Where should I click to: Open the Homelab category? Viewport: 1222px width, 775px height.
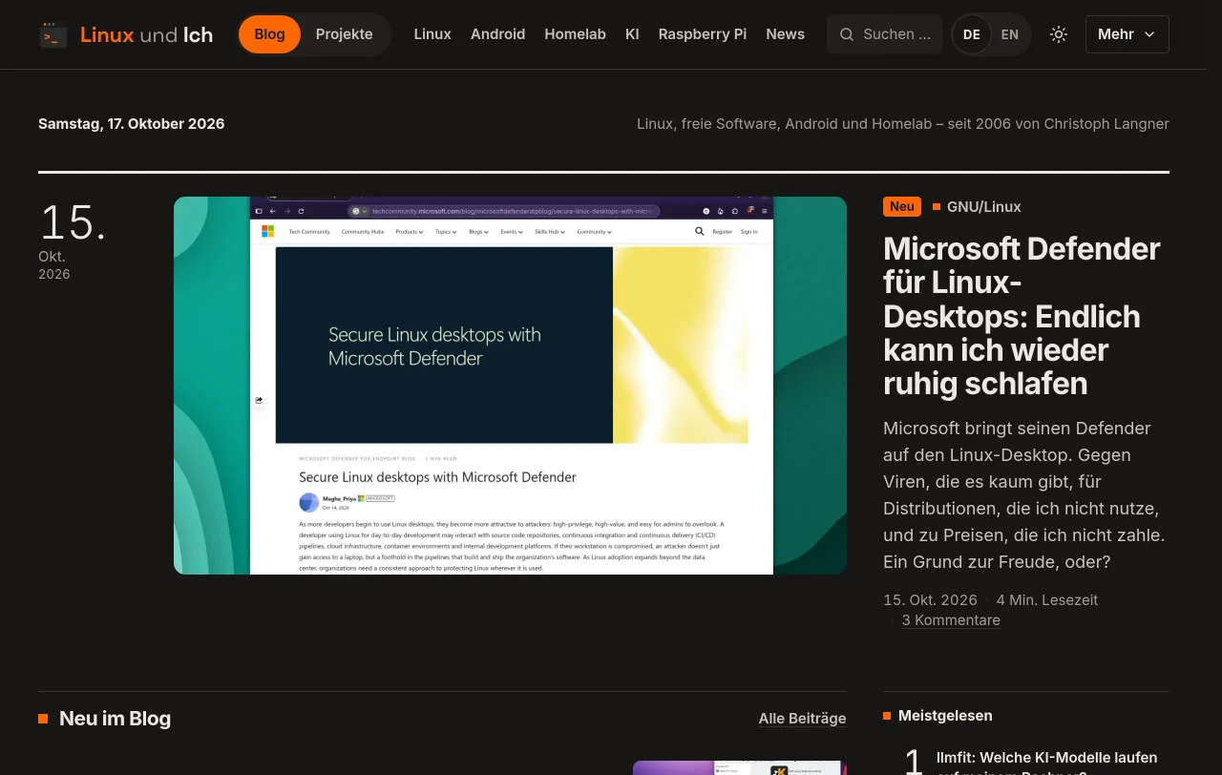575,34
